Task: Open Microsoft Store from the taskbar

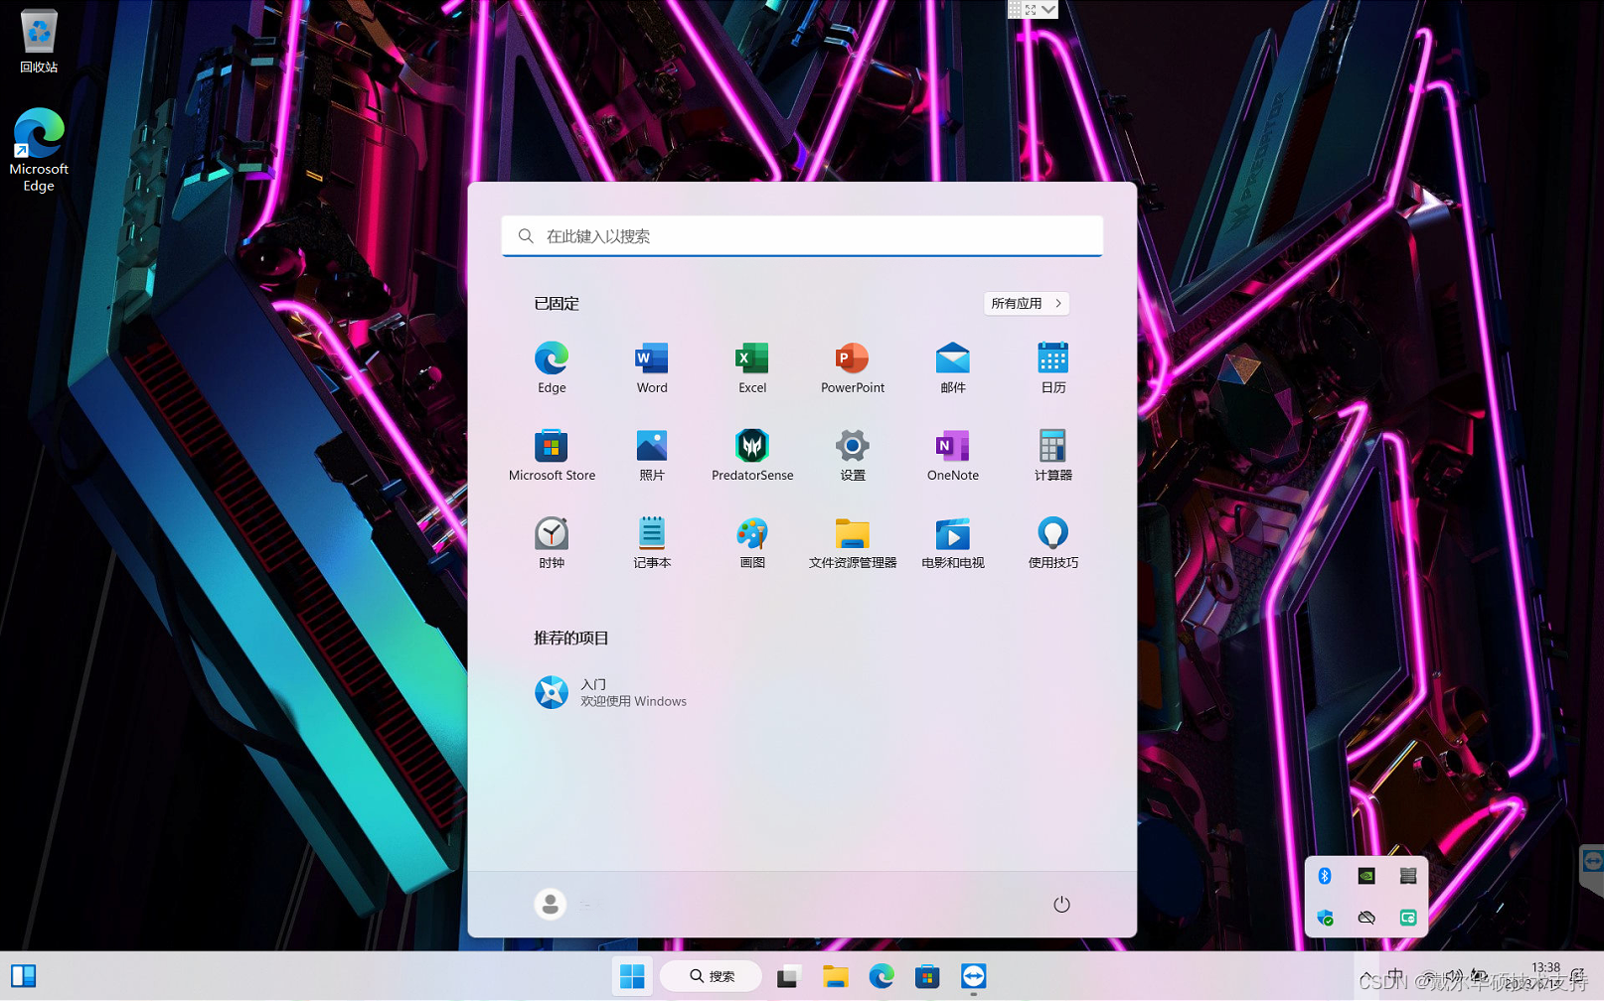Action: tap(927, 976)
